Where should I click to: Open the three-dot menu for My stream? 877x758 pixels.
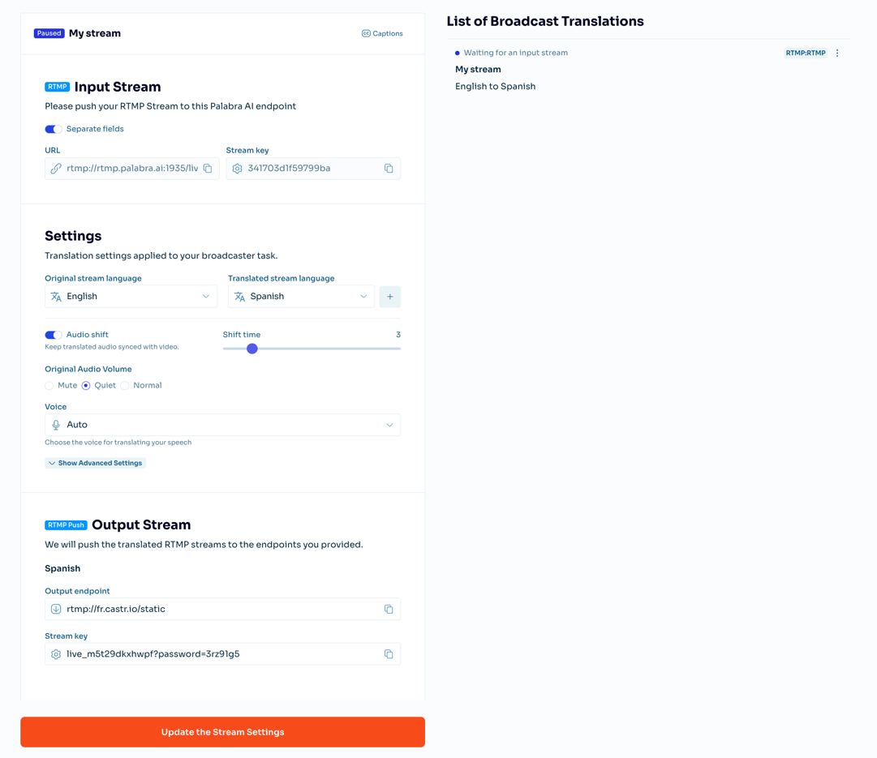tap(837, 54)
